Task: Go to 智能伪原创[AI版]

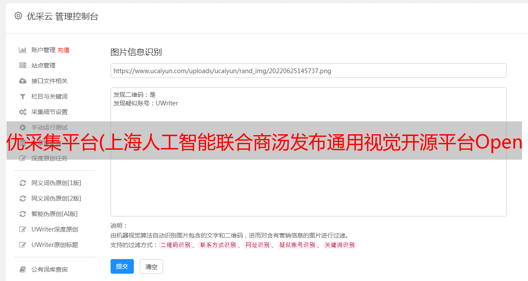Action: tap(55, 214)
